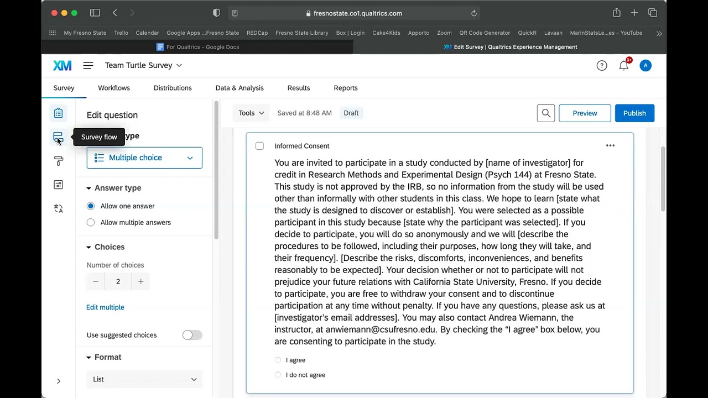Check the Informed Consent question checkbox
Screen dimensions: 708x398
tap(259, 146)
